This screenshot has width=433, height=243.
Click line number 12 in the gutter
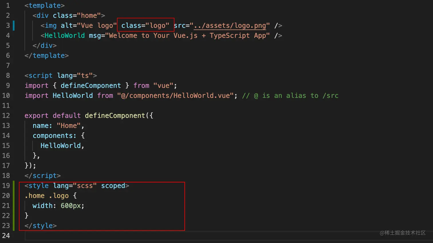pyautogui.click(x=6, y=115)
